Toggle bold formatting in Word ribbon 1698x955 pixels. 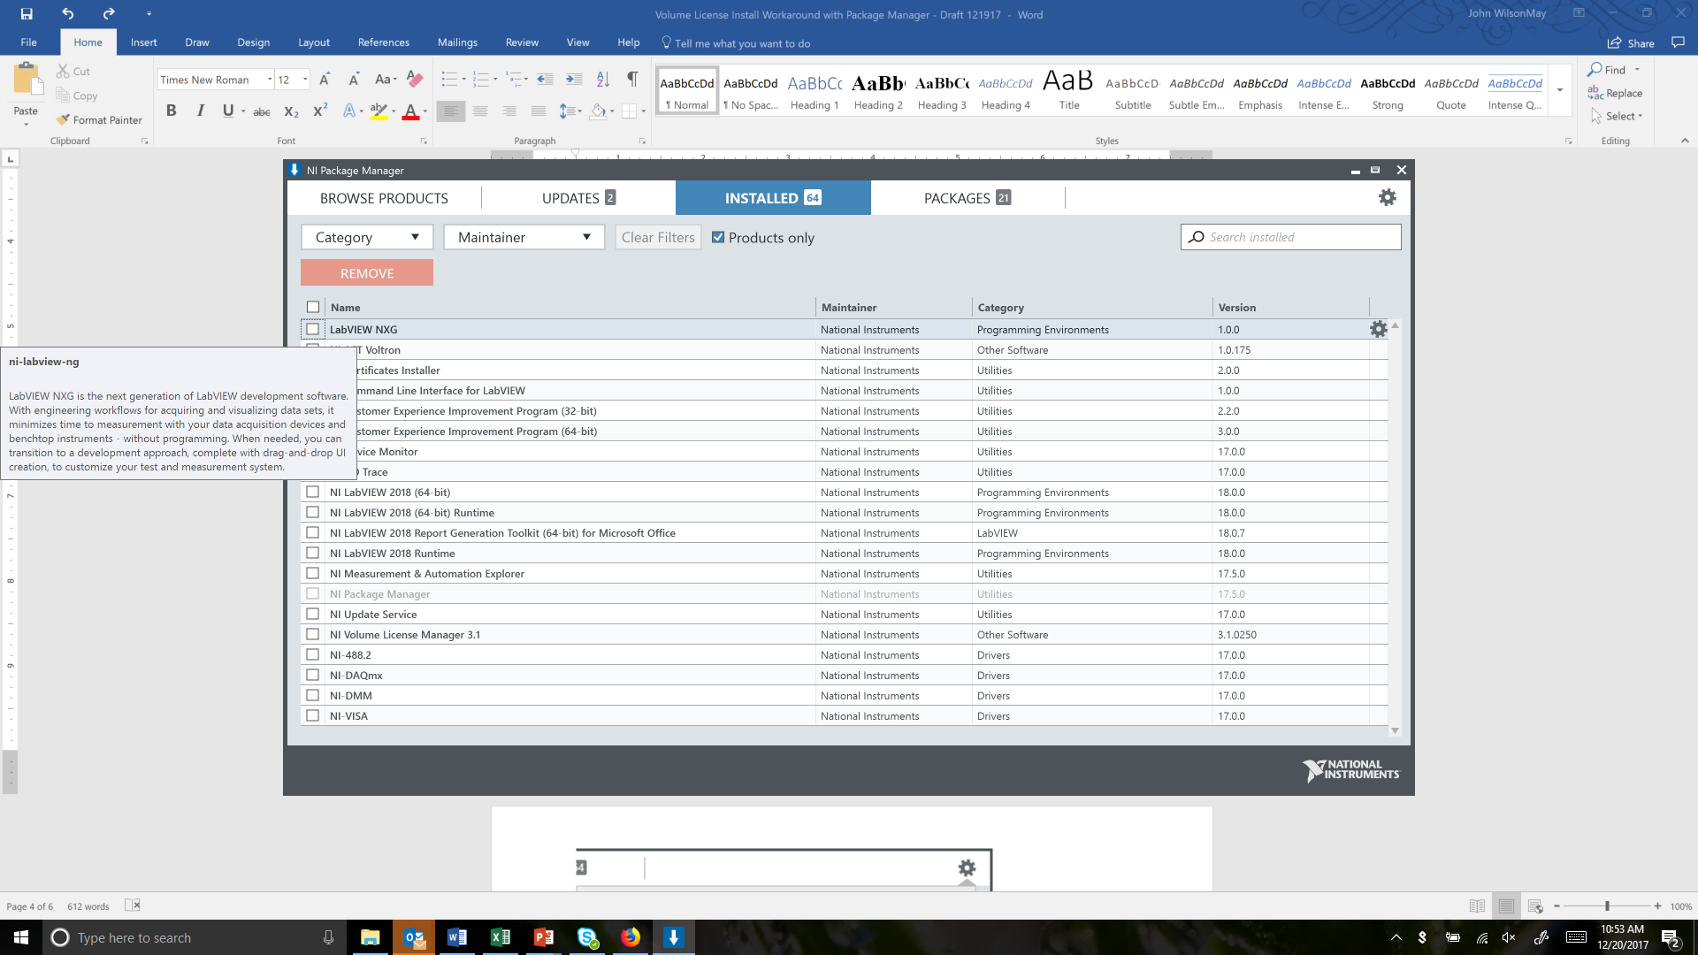171,111
